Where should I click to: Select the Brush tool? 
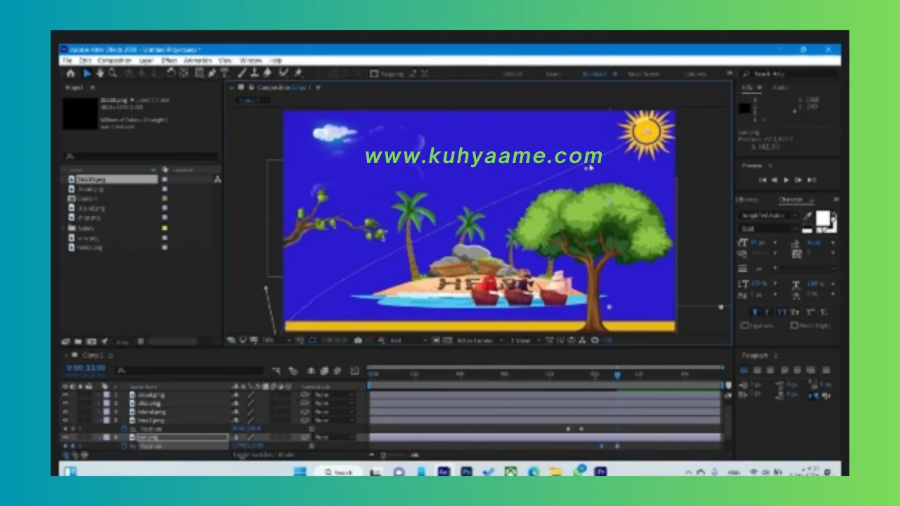click(x=242, y=73)
